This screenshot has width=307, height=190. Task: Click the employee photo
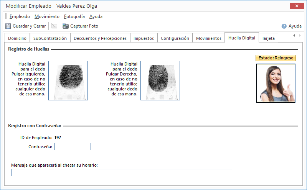pyautogui.click(x=276, y=83)
